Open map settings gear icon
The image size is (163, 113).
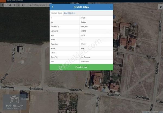pos(161,7)
